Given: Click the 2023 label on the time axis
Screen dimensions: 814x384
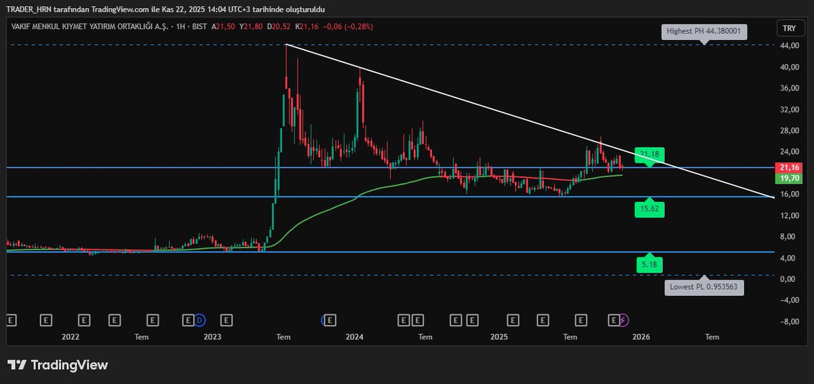Looking at the screenshot, I should (x=212, y=337).
